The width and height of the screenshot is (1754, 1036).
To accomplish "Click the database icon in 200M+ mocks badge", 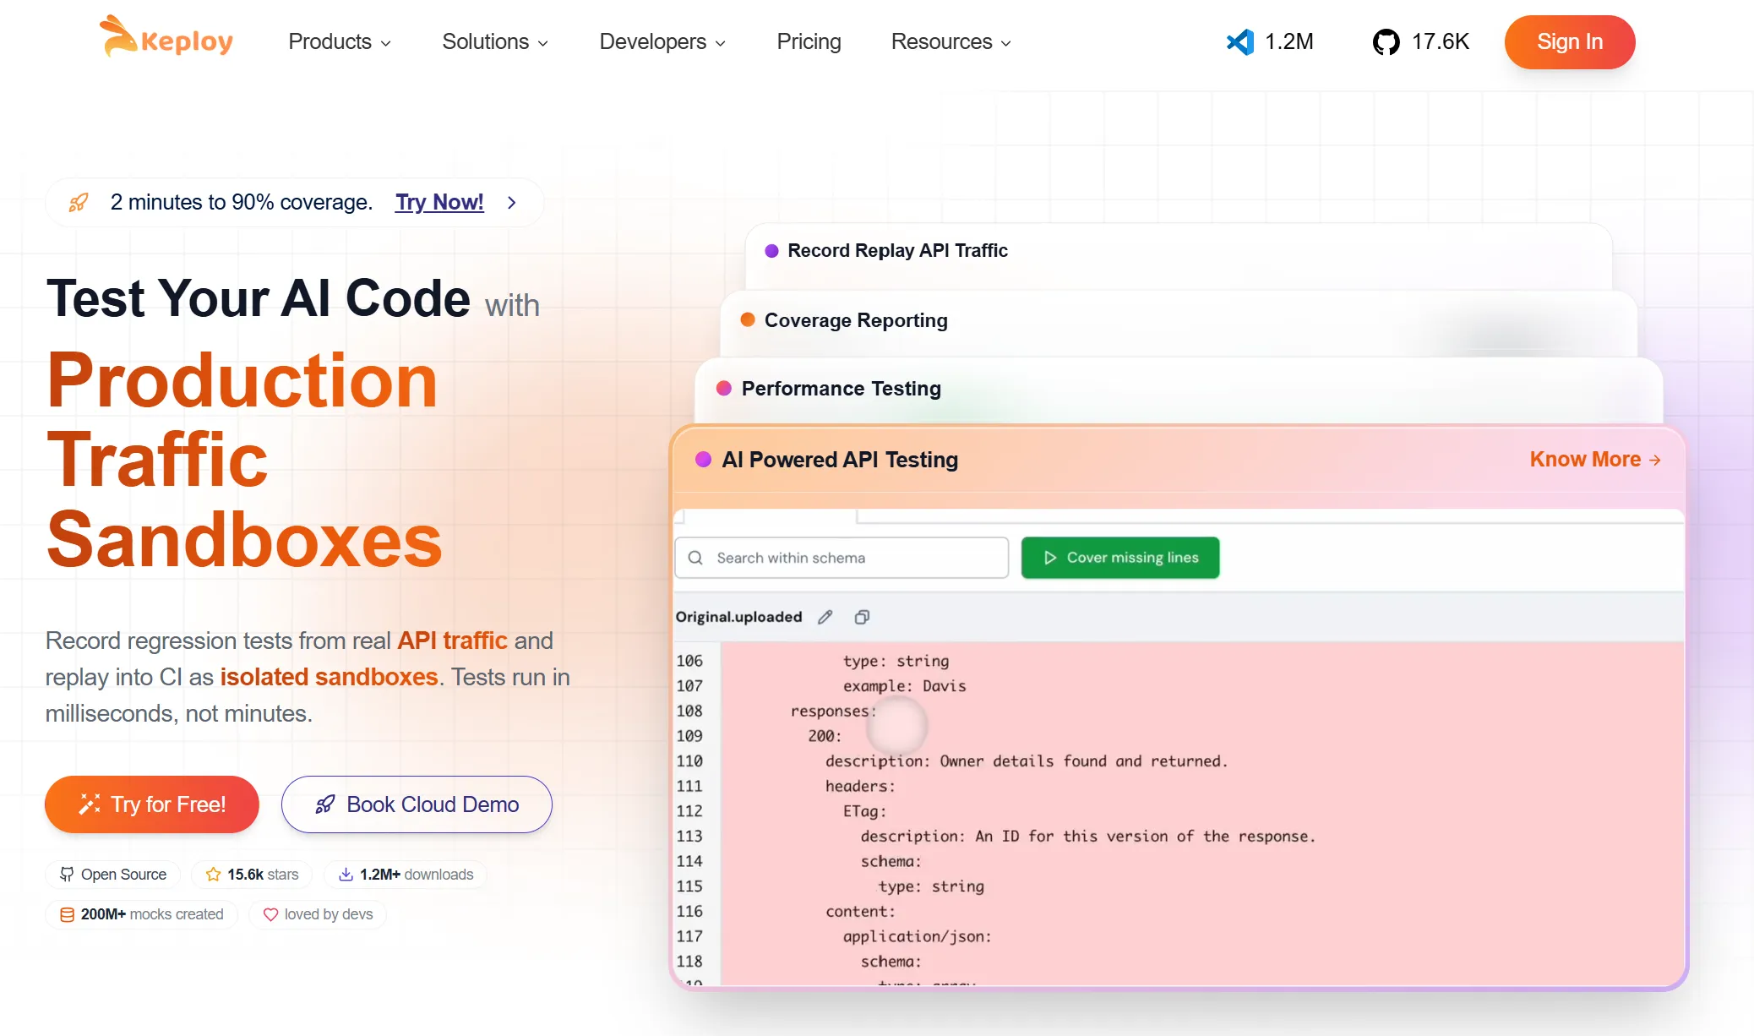I will coord(67,914).
